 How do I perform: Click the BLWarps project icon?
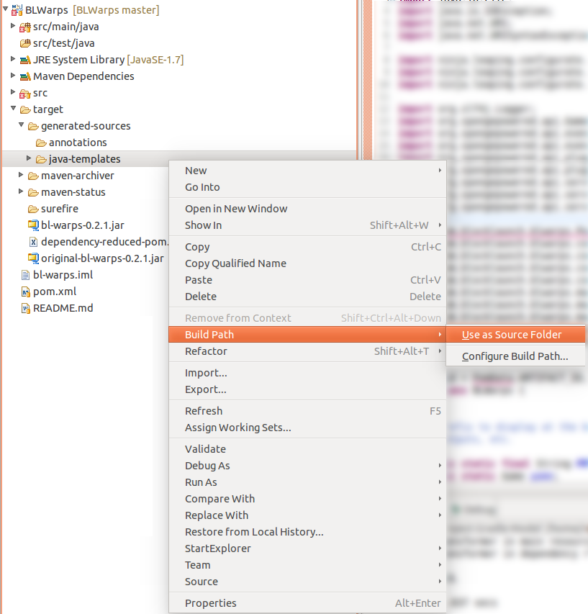tap(17, 10)
